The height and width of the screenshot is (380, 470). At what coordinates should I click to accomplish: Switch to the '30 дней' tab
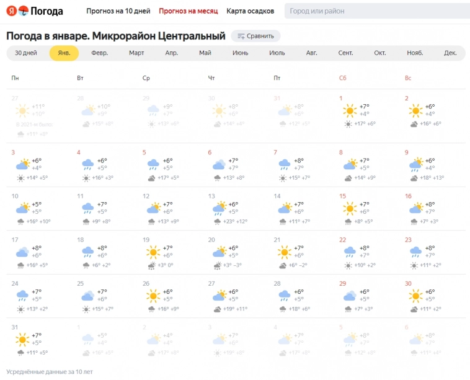pyautogui.click(x=26, y=53)
